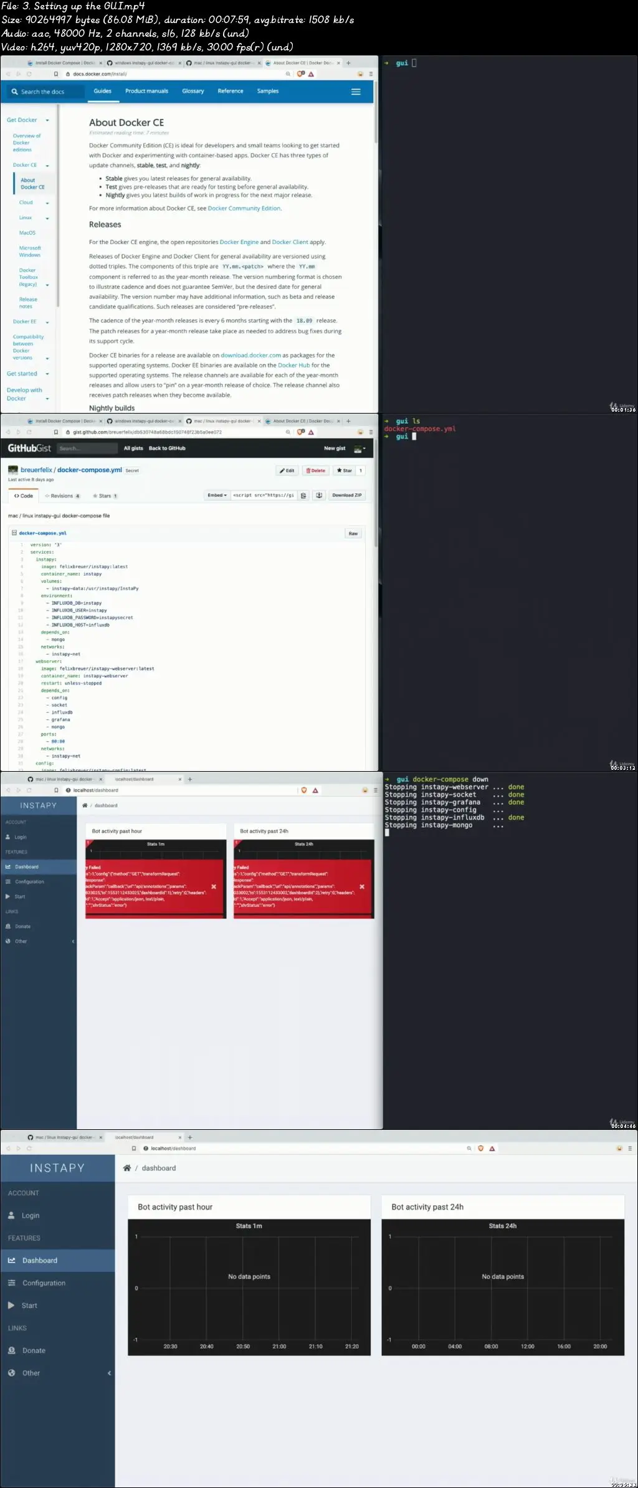638x1488 pixels.
Task: Expand the Get Docker caret in docs sidebar
Action: click(x=47, y=120)
